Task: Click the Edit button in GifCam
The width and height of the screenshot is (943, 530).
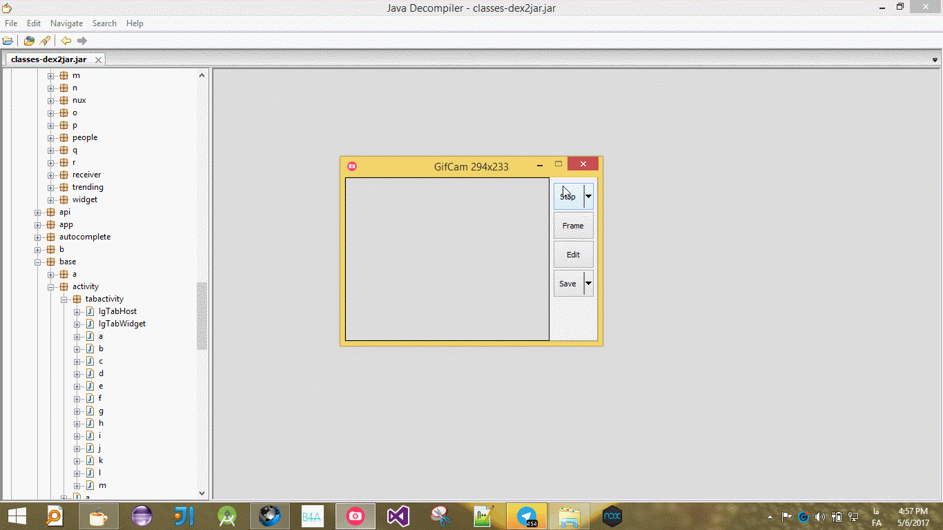Action: (573, 255)
